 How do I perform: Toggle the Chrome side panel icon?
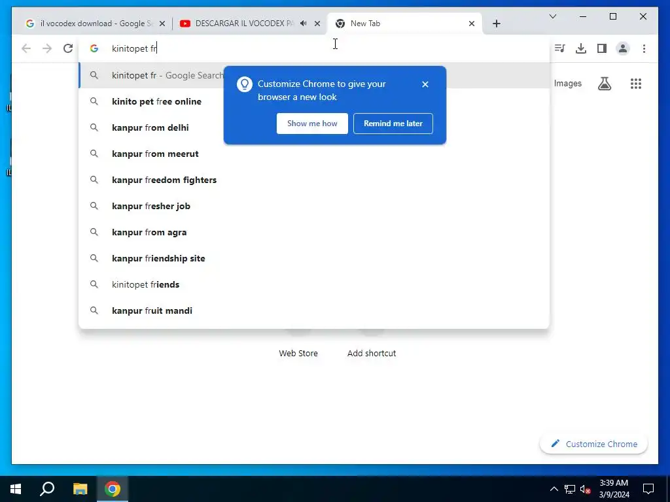click(x=602, y=48)
